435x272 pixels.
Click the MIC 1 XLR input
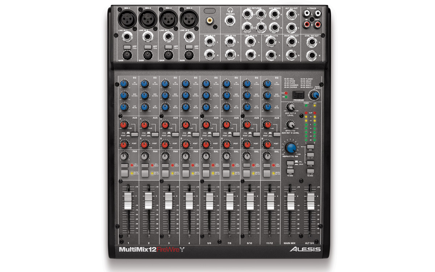127,18
